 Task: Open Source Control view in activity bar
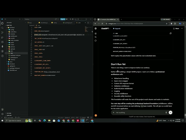tap(2, 32)
